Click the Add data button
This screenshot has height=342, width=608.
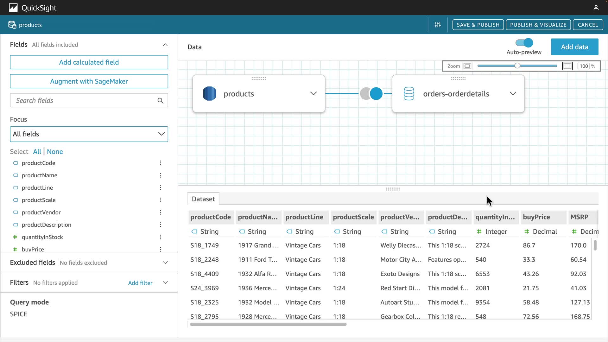point(574,47)
